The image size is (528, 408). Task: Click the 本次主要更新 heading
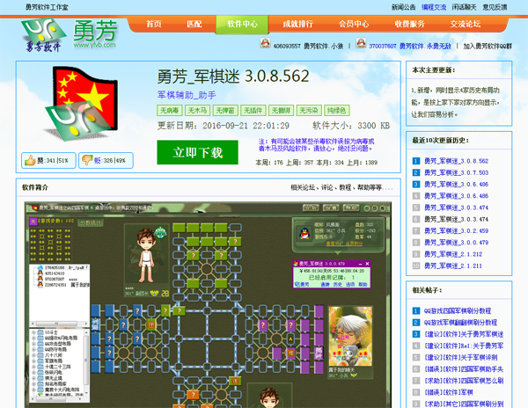(x=434, y=70)
